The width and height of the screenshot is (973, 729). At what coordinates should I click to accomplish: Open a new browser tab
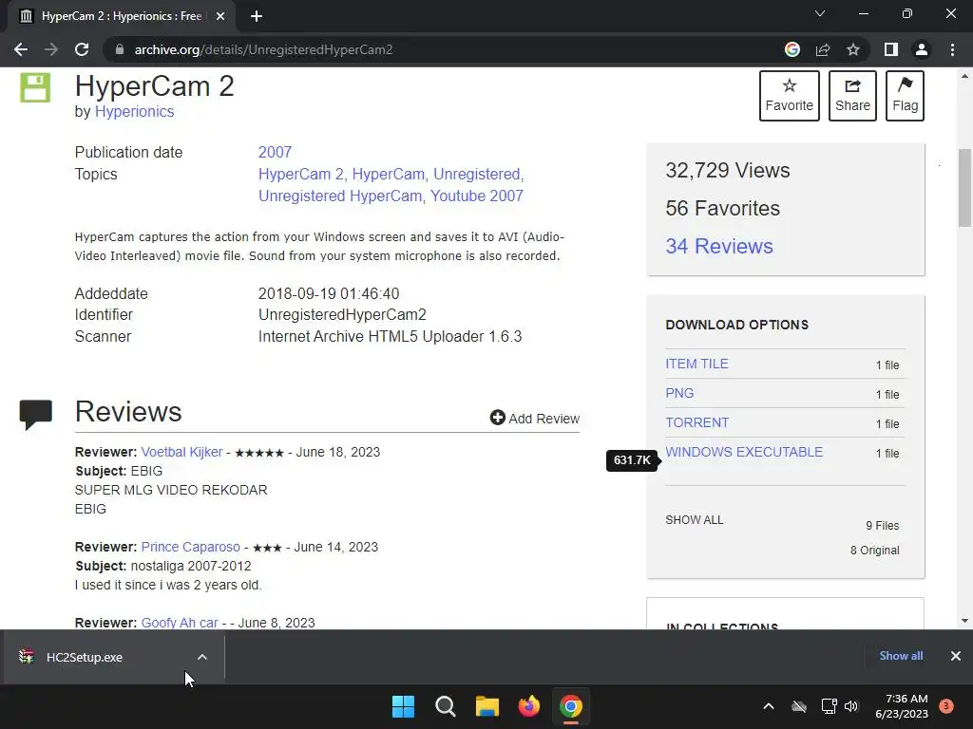pos(257,17)
